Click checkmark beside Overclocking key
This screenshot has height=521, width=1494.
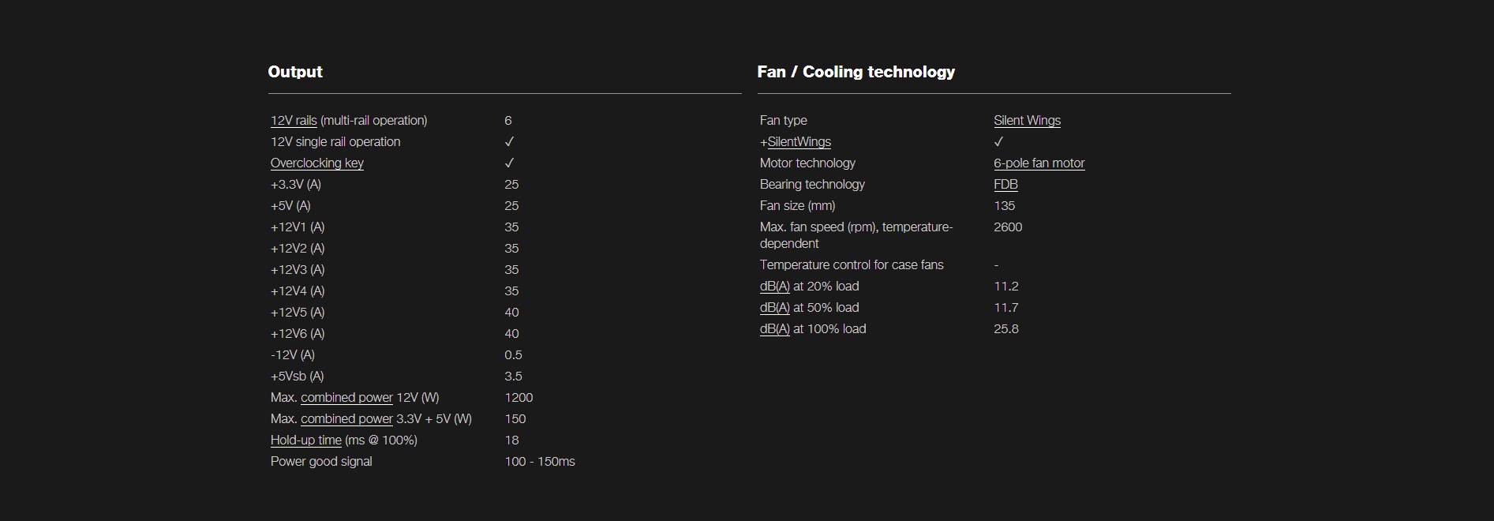[509, 163]
